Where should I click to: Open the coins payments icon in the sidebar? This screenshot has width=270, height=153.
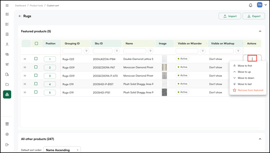point(7,54)
